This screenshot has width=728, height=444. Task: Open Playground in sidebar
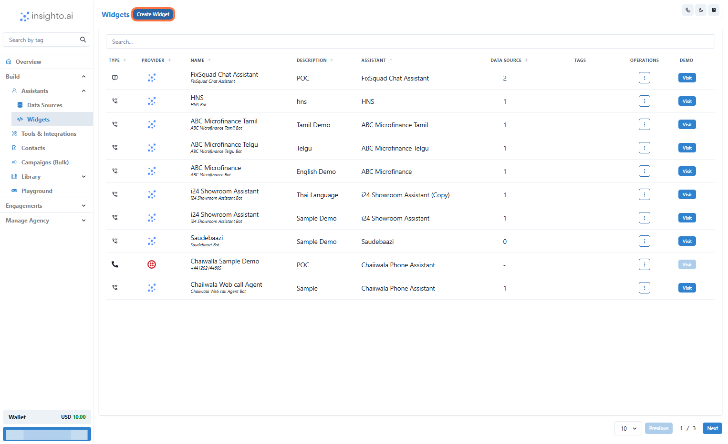pyautogui.click(x=37, y=191)
